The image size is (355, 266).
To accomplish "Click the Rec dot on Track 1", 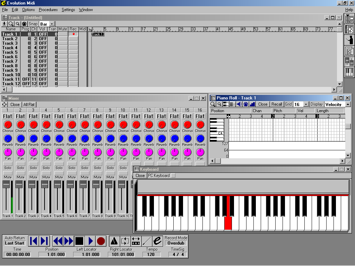I will coord(73,34).
